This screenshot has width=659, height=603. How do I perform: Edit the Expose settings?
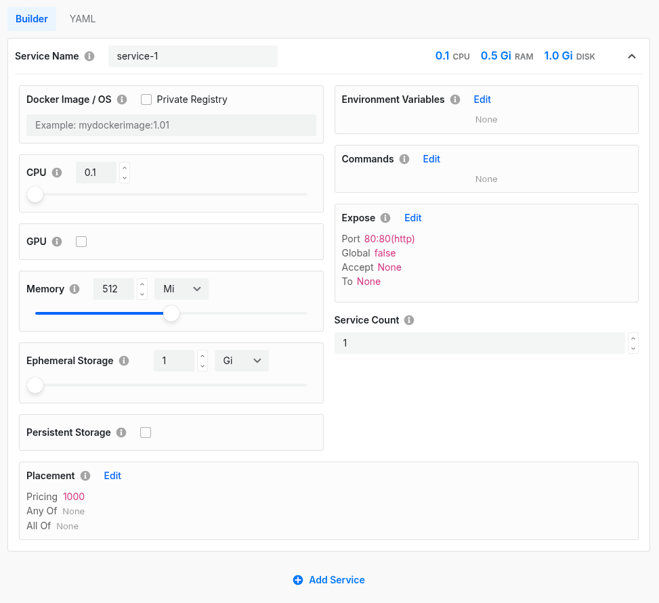click(x=412, y=218)
